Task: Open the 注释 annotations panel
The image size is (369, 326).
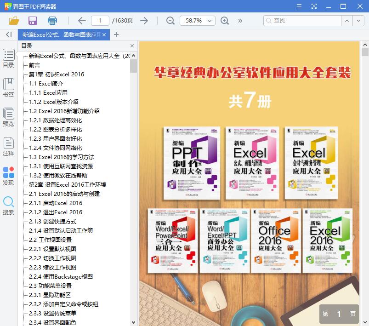Action: pyautogui.click(x=8, y=147)
